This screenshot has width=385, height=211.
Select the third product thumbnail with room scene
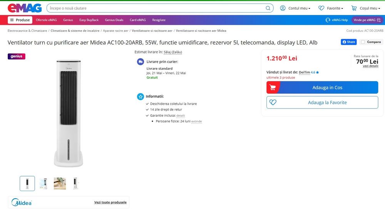(x=60, y=183)
